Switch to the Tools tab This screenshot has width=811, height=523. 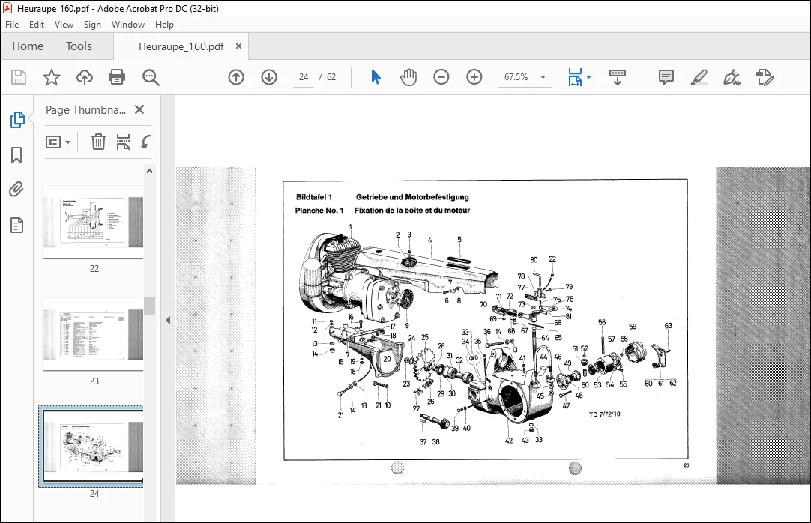point(79,46)
